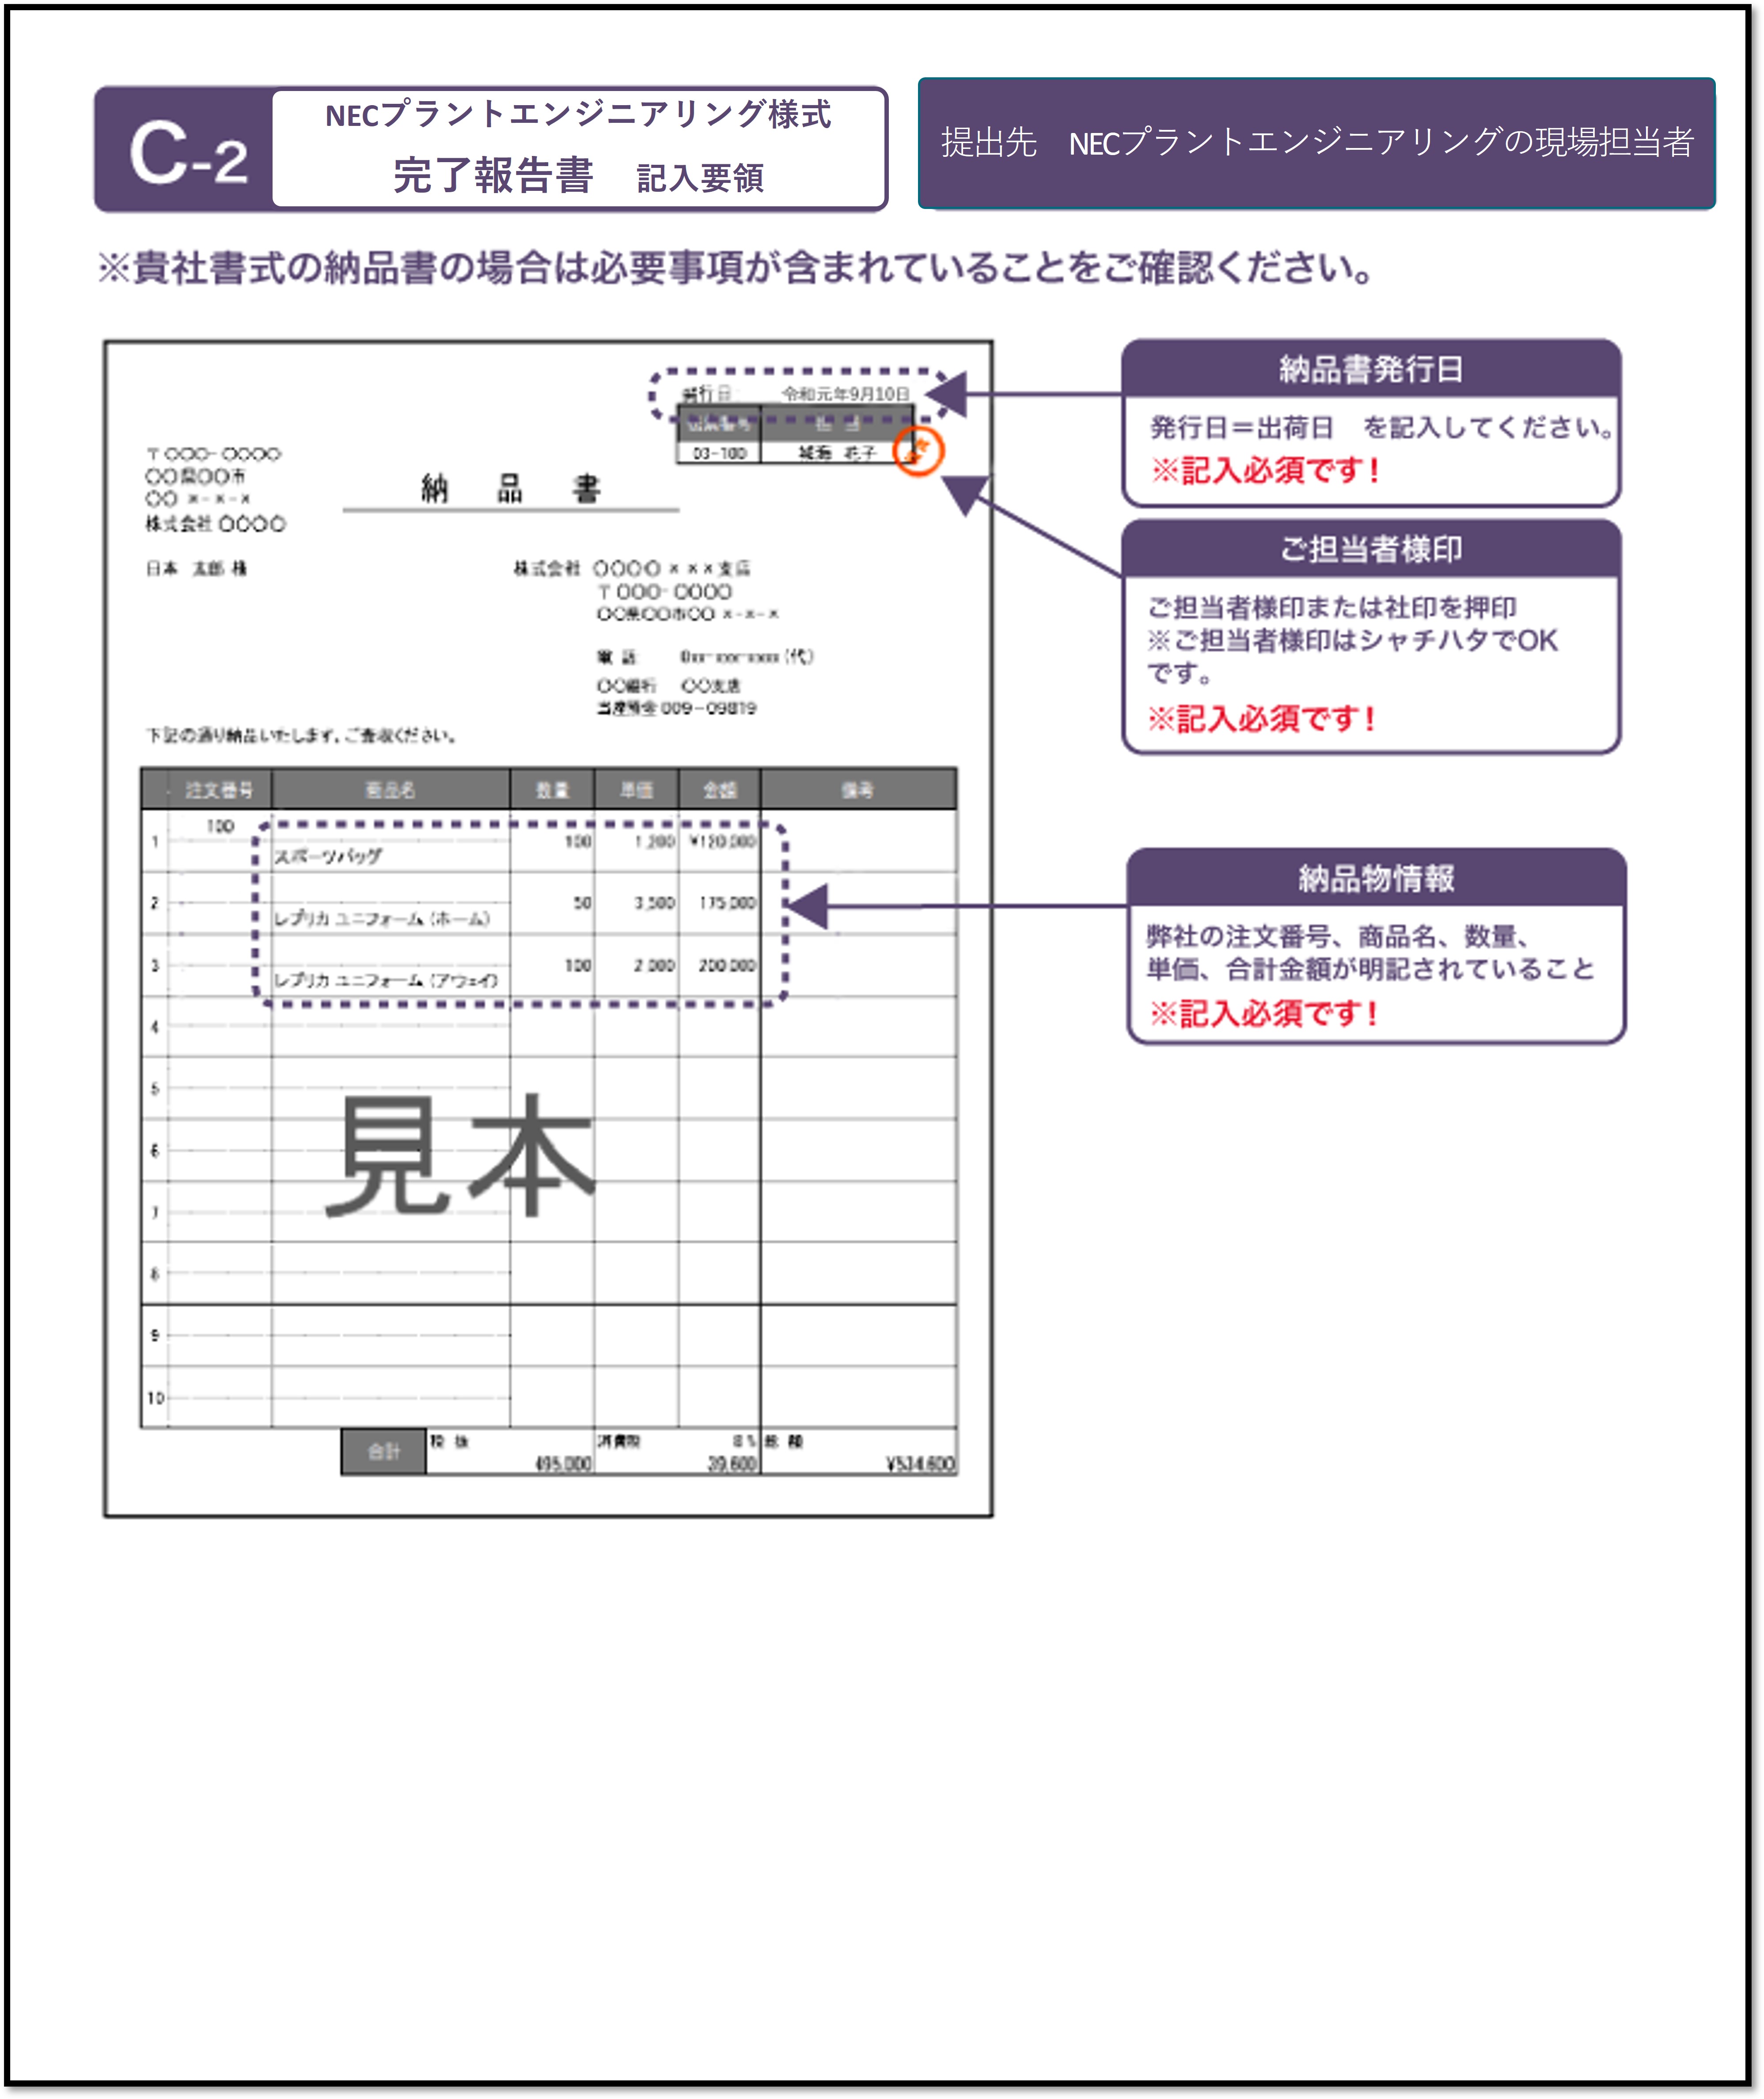Click row number '10' in the table
Image resolution: width=1764 pixels, height=2099 pixels.
(x=155, y=1397)
